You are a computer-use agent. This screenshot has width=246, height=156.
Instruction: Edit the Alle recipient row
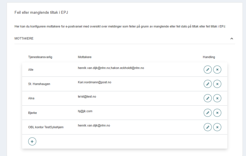pos(208,70)
